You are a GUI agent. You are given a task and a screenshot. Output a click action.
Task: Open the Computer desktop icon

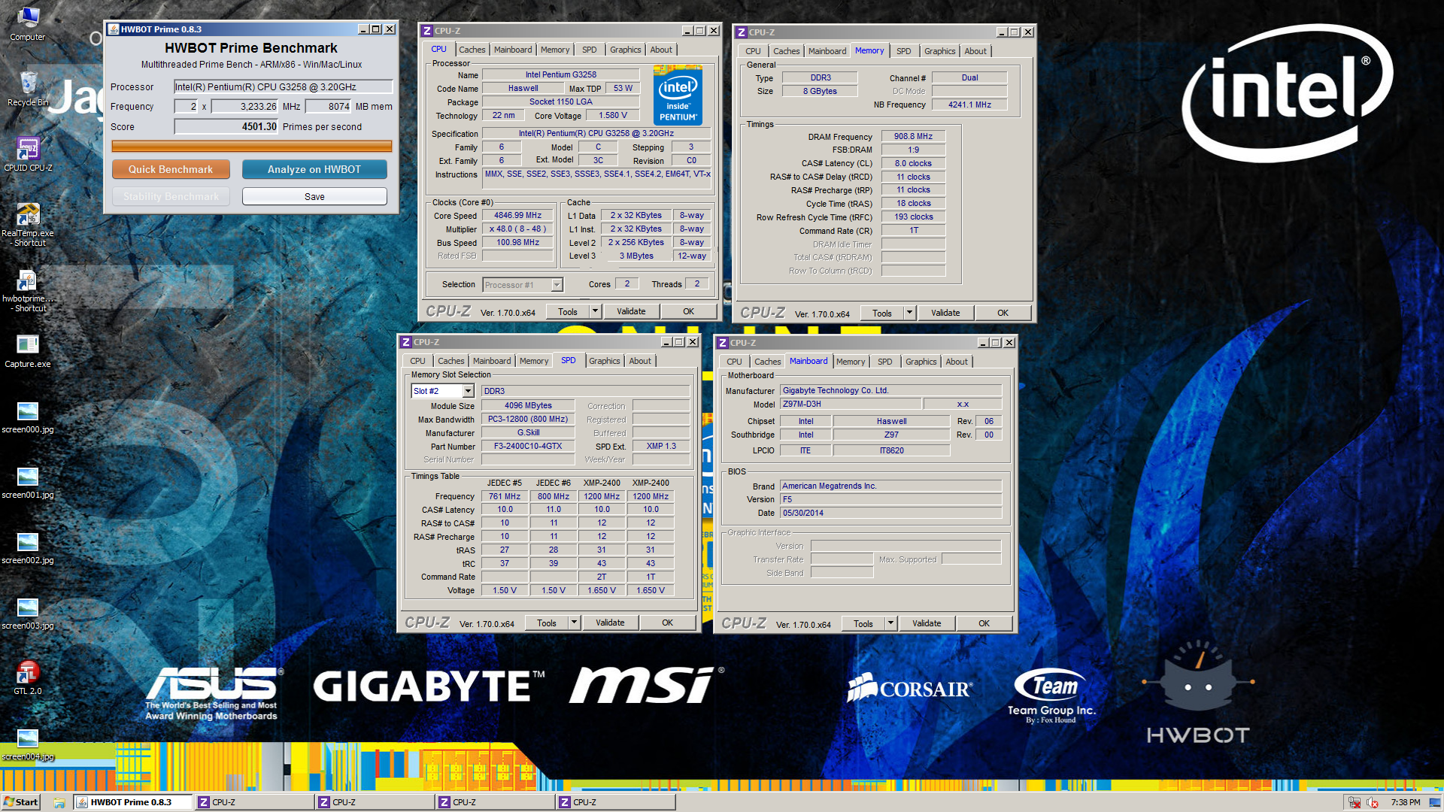pos(28,23)
